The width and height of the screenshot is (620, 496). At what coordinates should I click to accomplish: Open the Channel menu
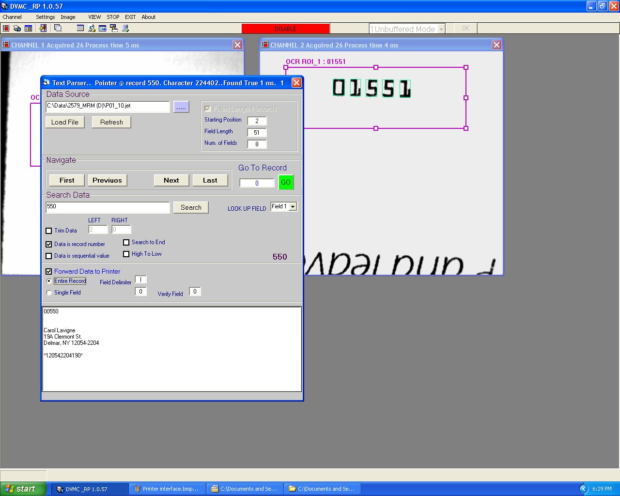pyautogui.click(x=12, y=17)
